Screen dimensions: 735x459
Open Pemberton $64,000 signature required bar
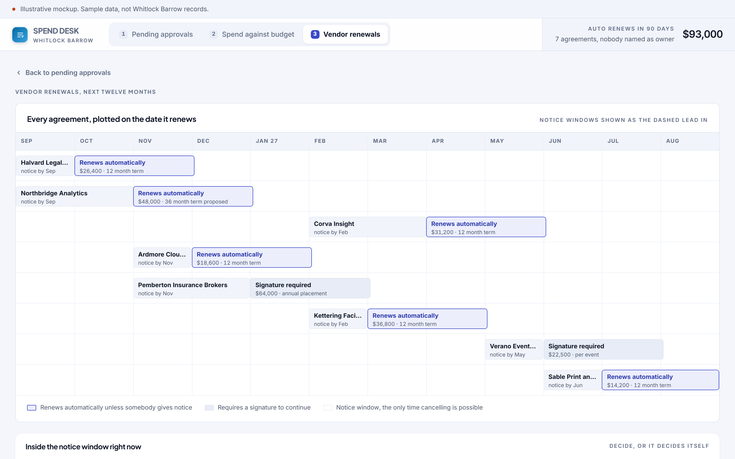(310, 288)
